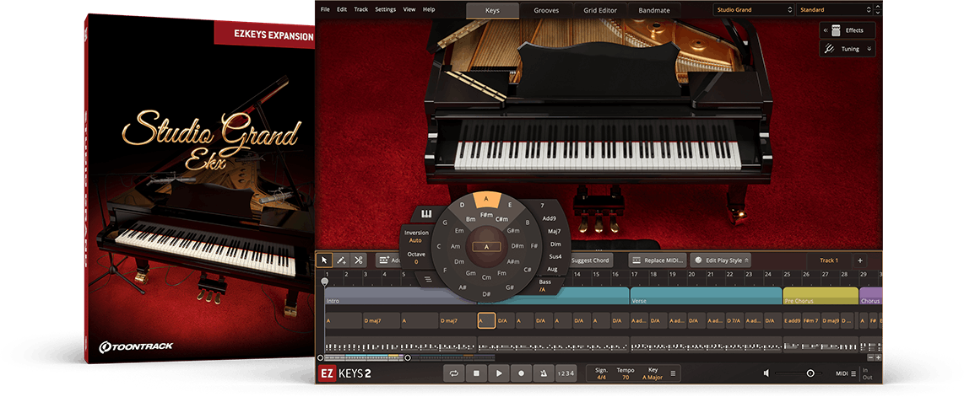Screen dimensions: 964x397
Task: Switch to the Keys tab
Action: click(x=492, y=10)
